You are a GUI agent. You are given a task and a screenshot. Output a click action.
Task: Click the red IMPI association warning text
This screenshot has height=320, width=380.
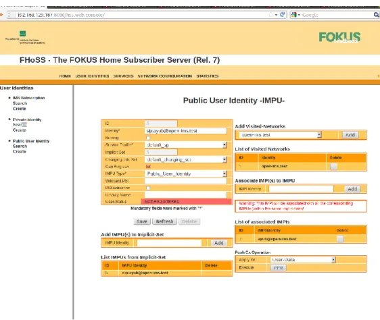pyautogui.click(x=296, y=206)
